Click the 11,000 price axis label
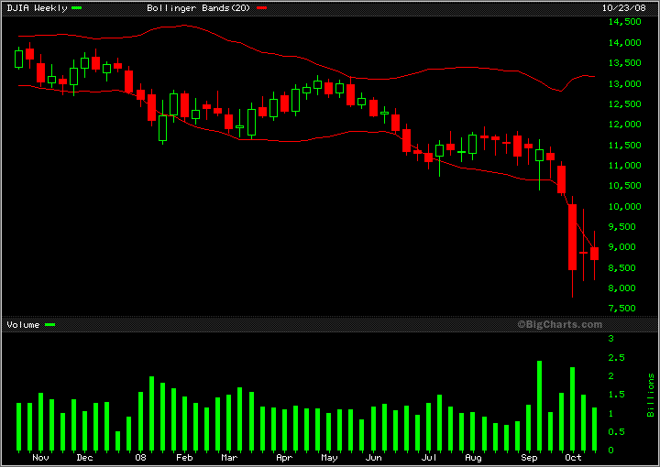660x467 pixels. pyautogui.click(x=625, y=165)
